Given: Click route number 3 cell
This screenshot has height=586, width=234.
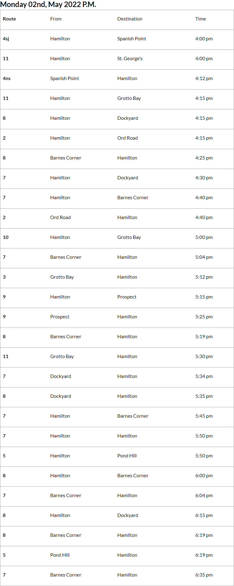Looking at the screenshot, I should coord(4,277).
